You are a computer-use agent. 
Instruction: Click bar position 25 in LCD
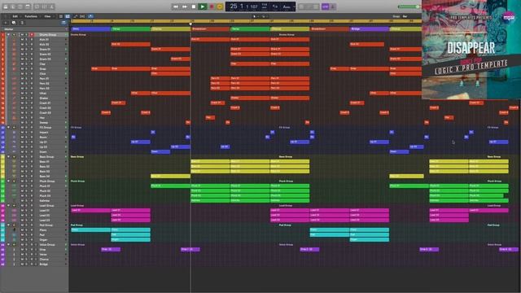(234, 7)
